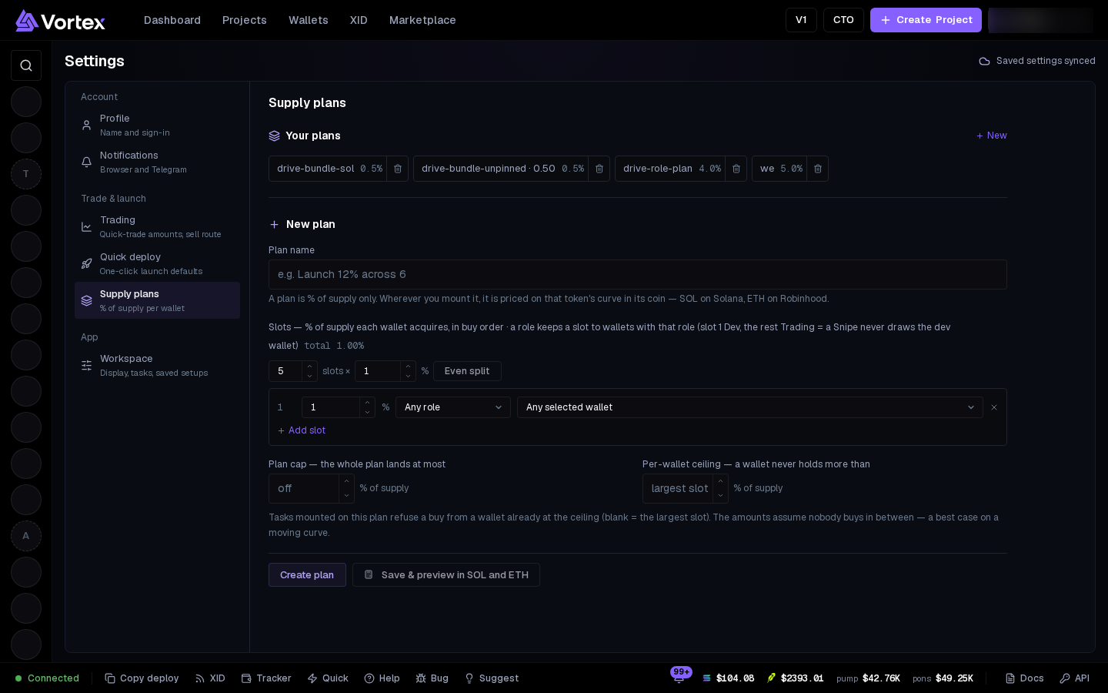
Task: Toggle CTO mode button
Action: click(x=843, y=20)
